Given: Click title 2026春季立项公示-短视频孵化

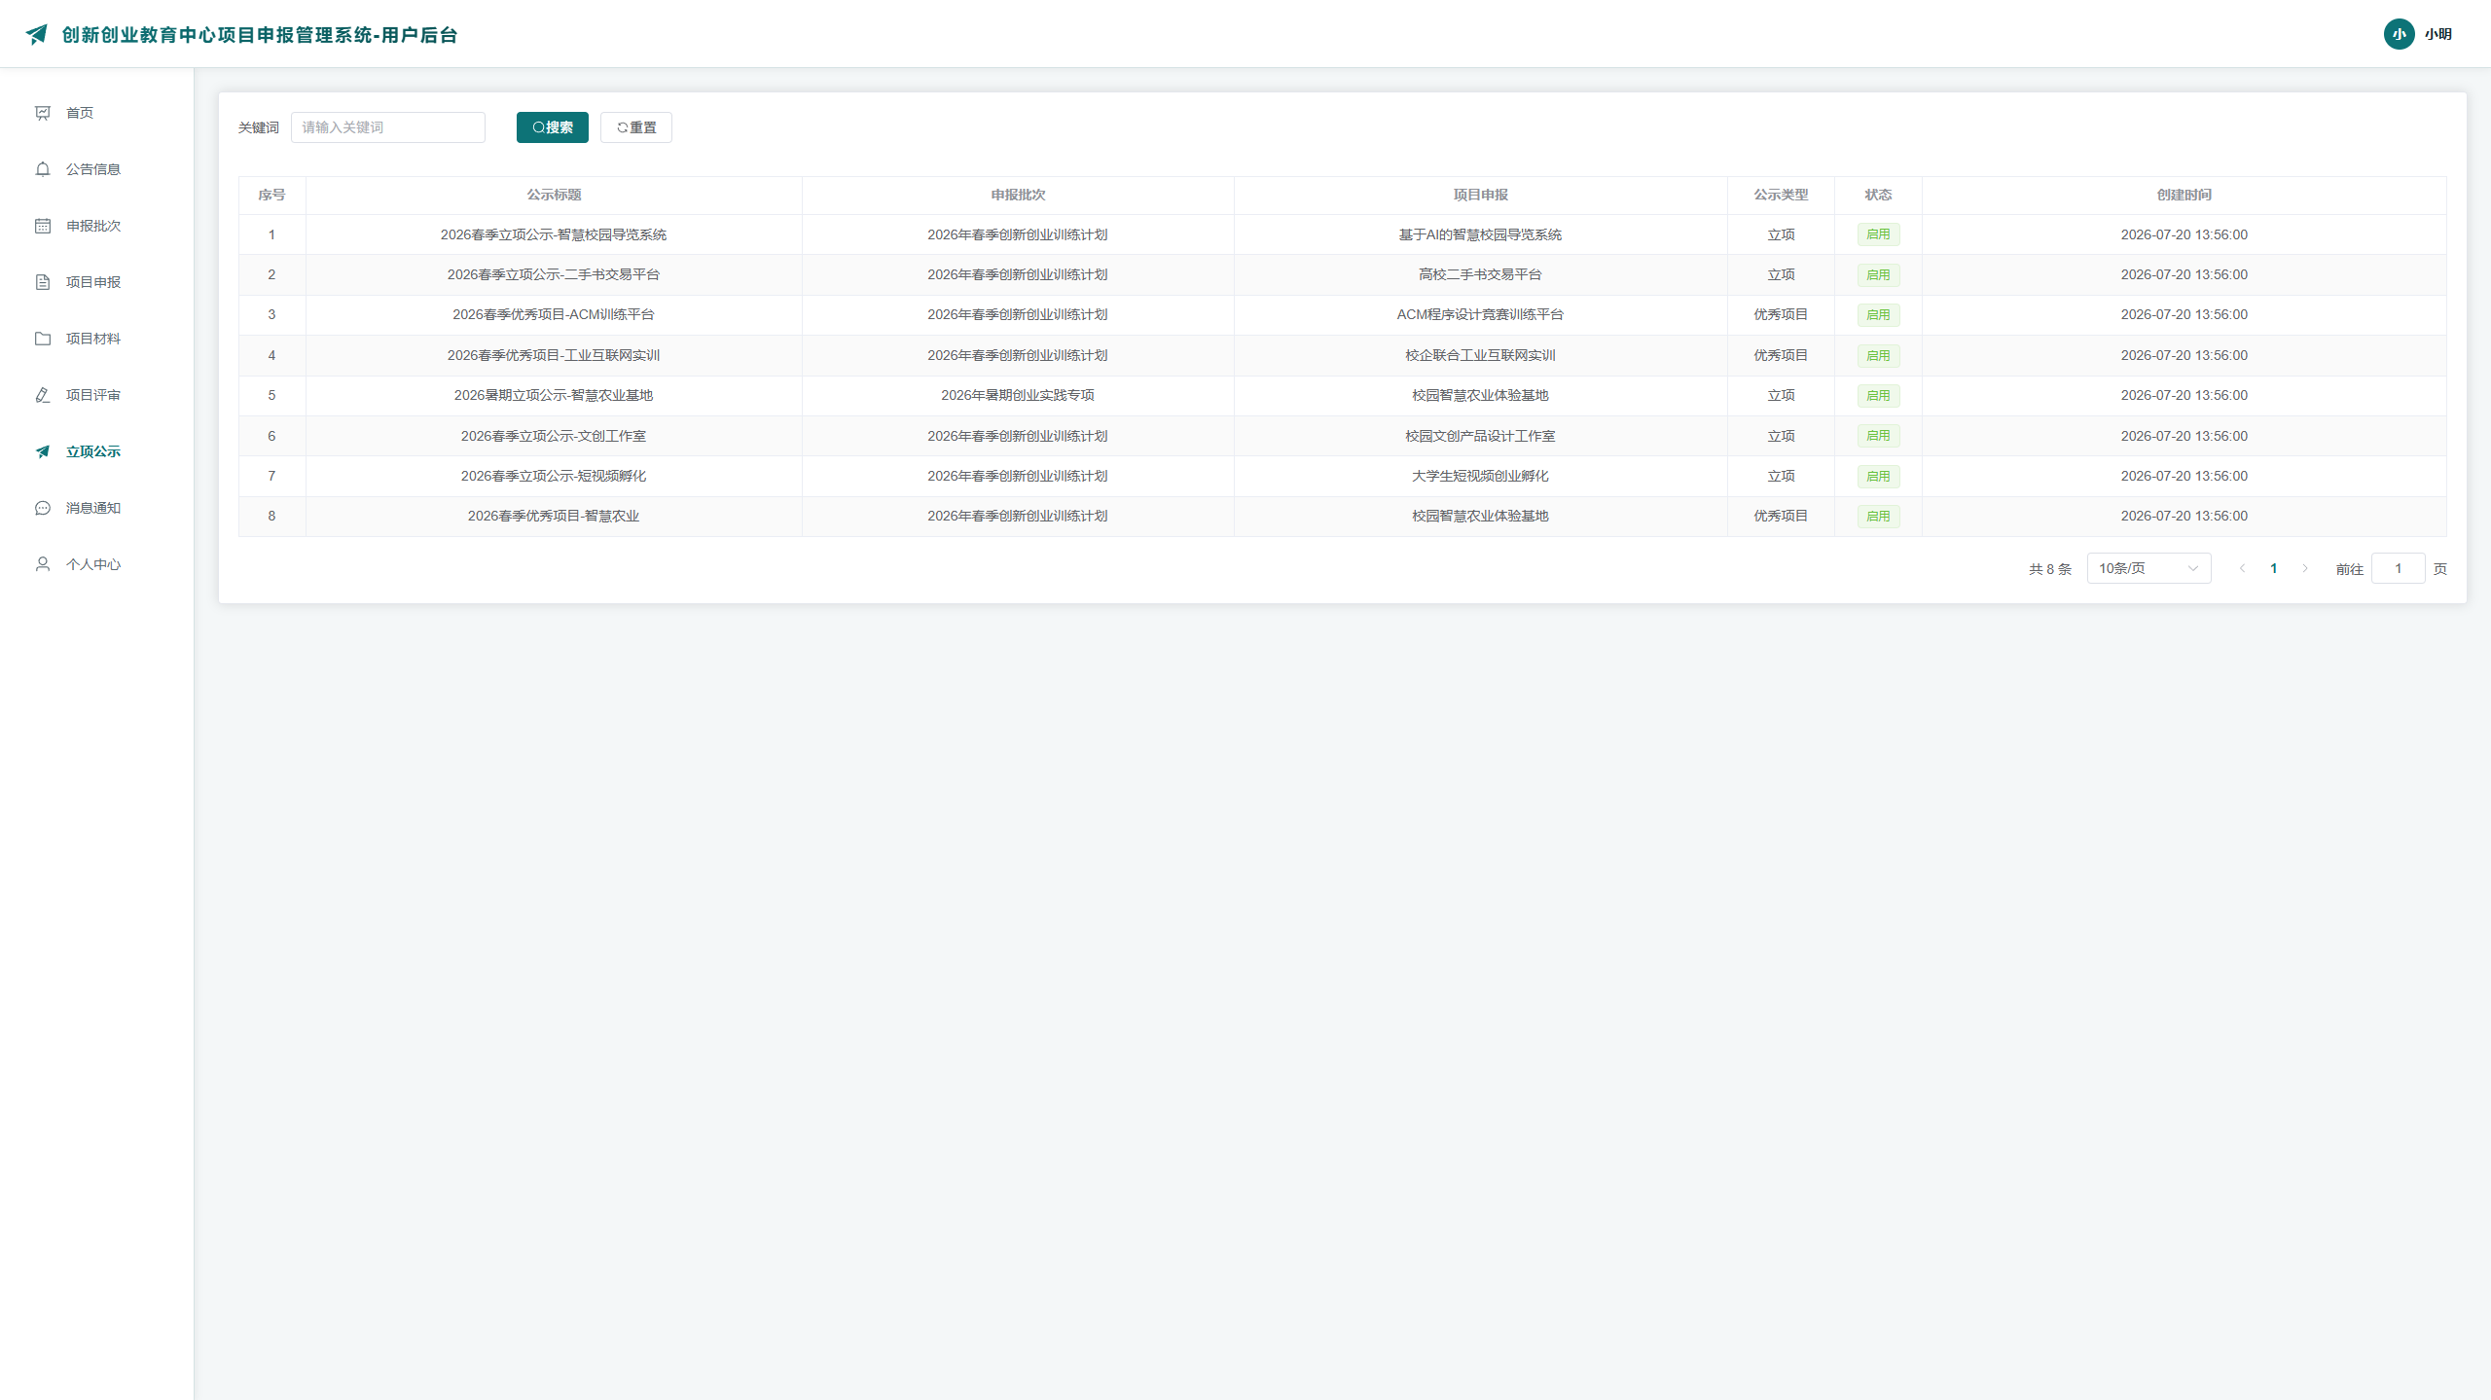Looking at the screenshot, I should (x=554, y=476).
